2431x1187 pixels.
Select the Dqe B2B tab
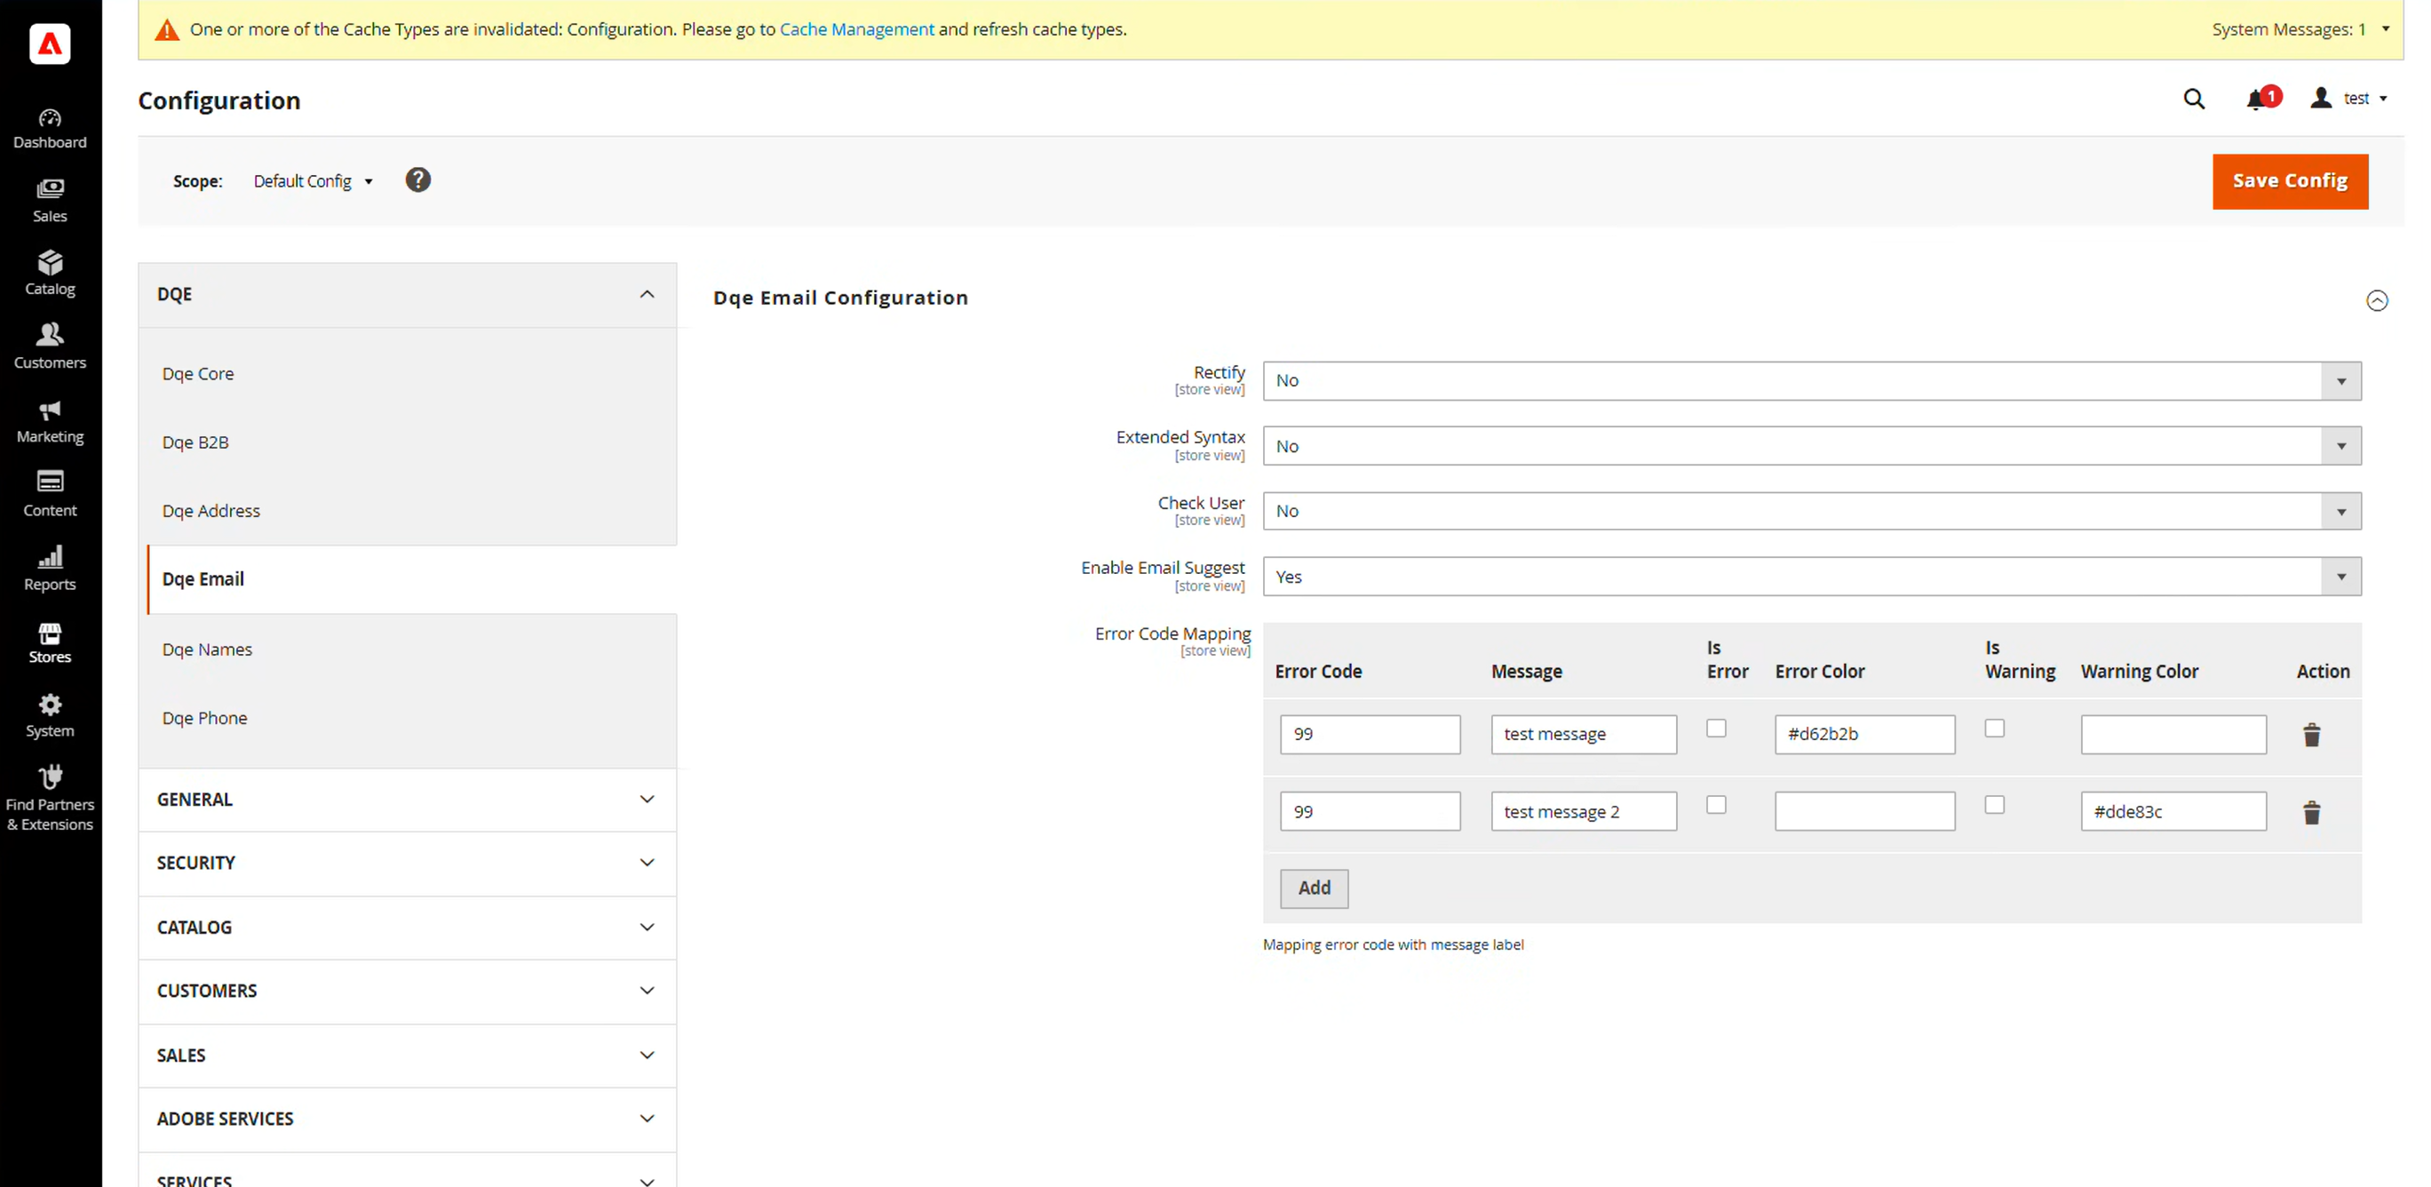pyautogui.click(x=195, y=442)
